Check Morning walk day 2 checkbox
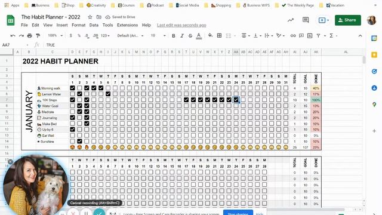The image size is (382, 215). [79, 88]
